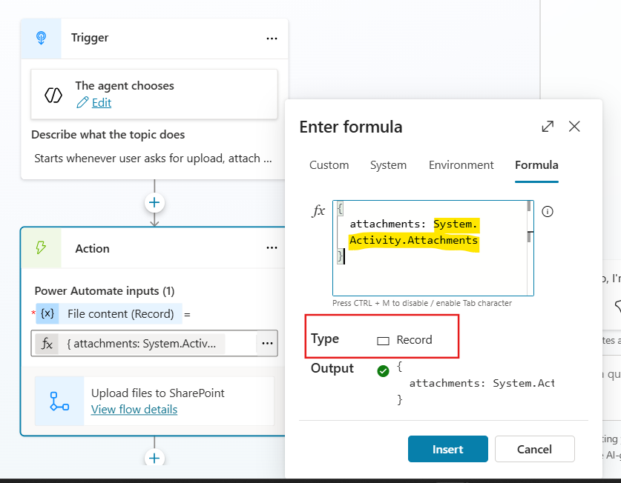This screenshot has height=483, width=621.
Task: Switch to the System tab
Action: pos(388,164)
